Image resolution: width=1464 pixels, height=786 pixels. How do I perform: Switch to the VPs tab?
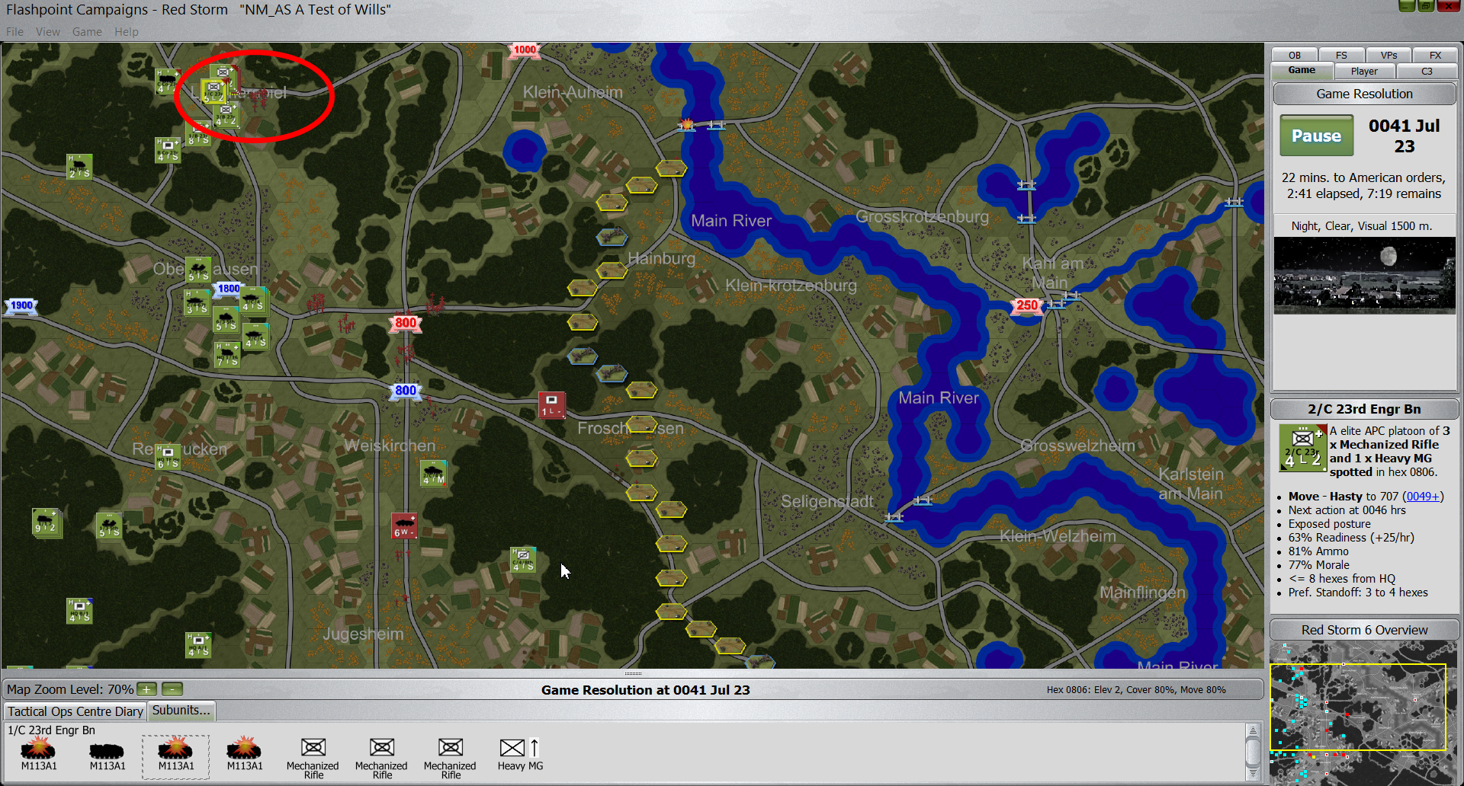coord(1389,55)
